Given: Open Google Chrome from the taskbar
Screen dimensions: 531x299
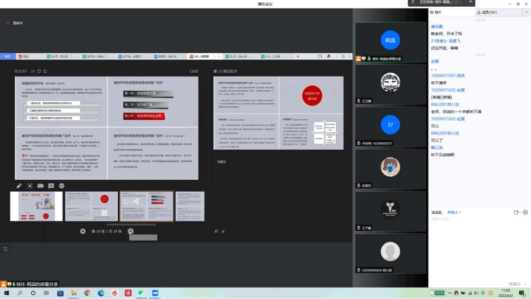Looking at the screenshot, I should pyautogui.click(x=87, y=293).
